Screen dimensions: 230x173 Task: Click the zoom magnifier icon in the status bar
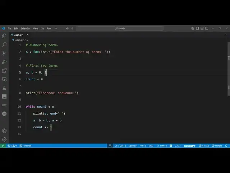coord(110,146)
